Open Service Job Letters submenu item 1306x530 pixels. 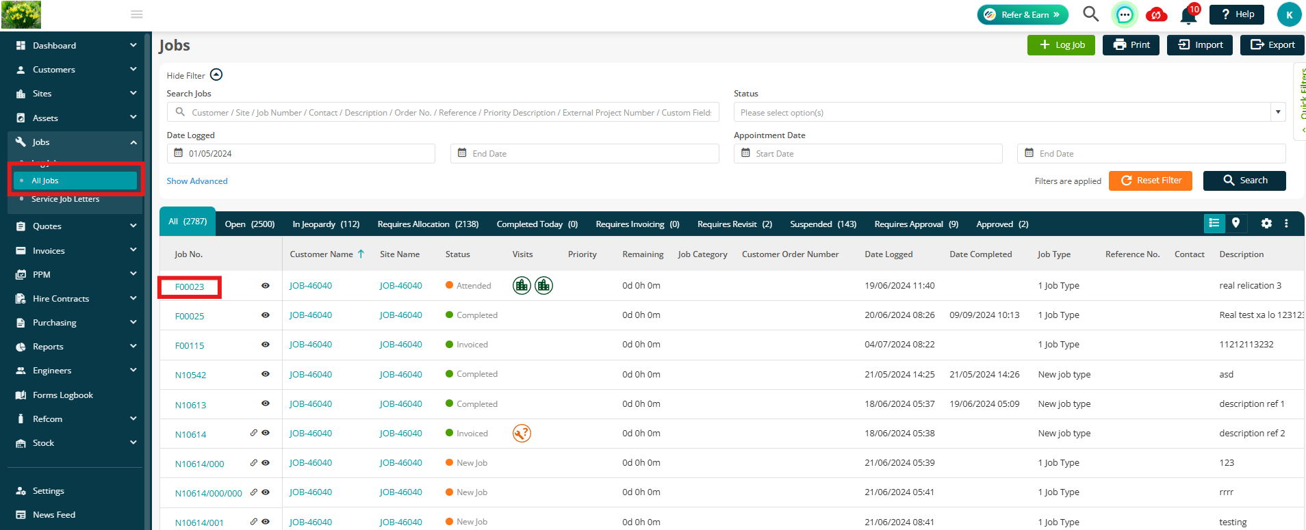[65, 199]
